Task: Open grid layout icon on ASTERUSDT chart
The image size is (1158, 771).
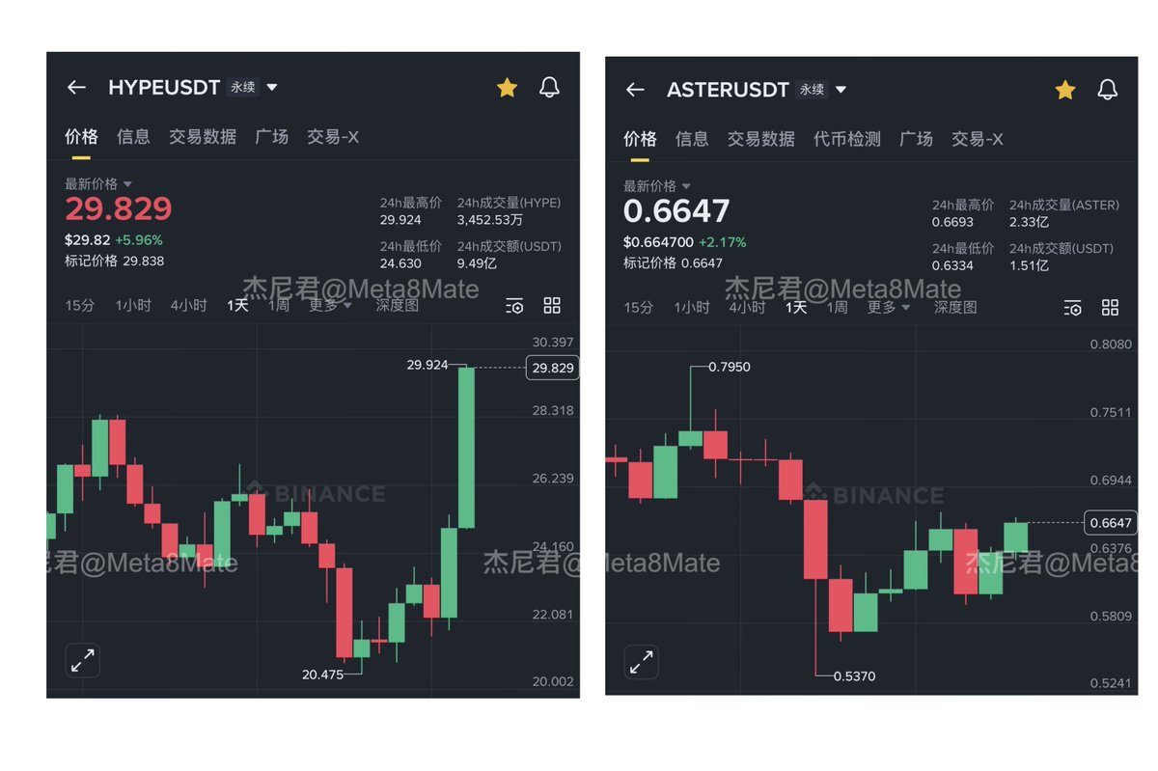Action: point(1110,308)
